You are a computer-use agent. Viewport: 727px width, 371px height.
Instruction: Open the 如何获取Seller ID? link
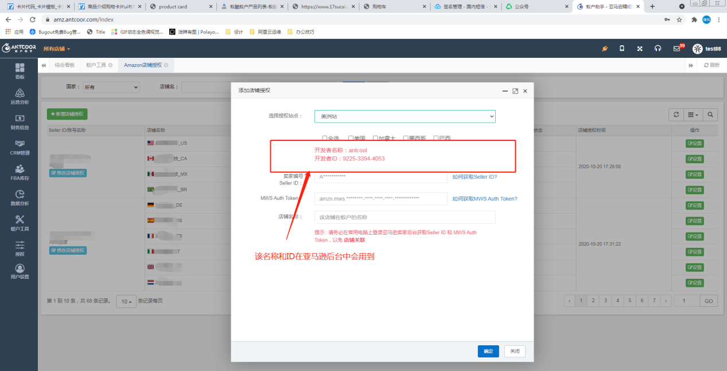475,177
